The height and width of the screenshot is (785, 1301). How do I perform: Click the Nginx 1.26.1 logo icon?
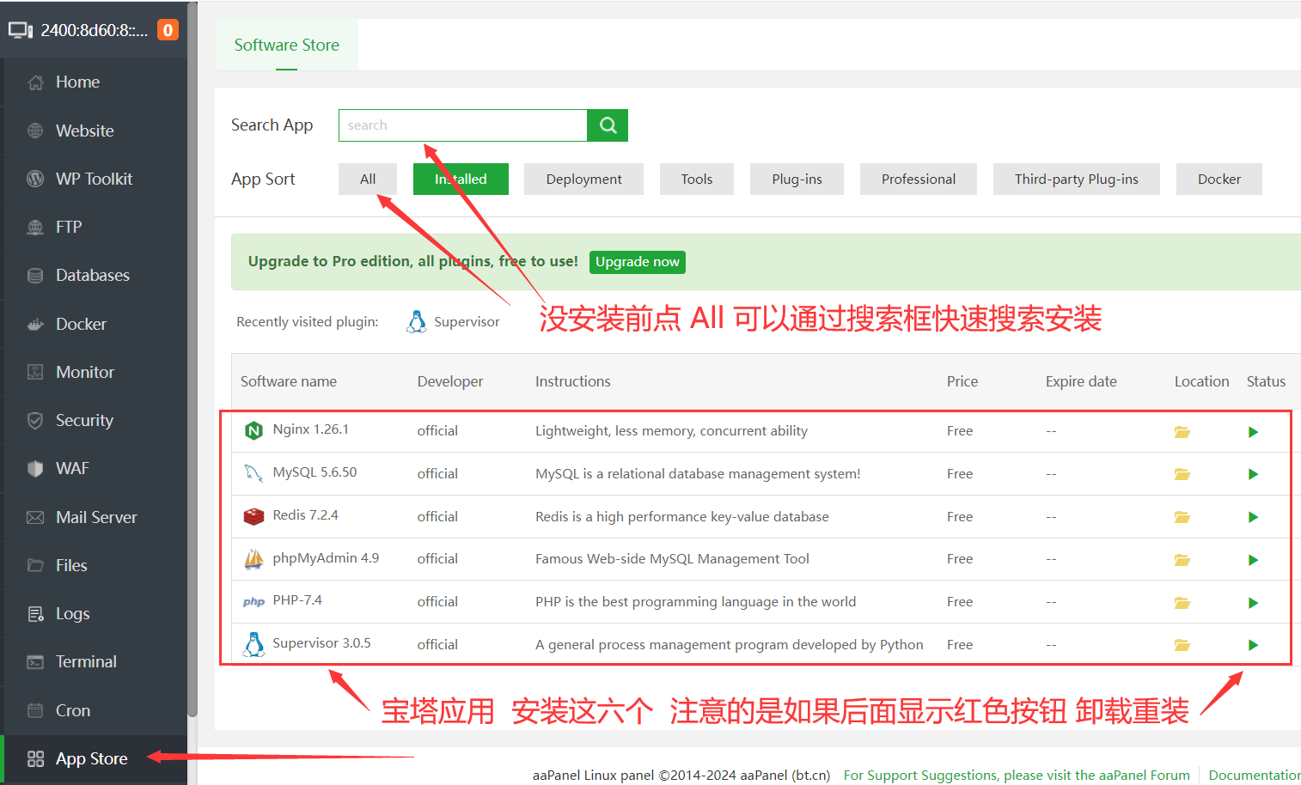point(253,431)
